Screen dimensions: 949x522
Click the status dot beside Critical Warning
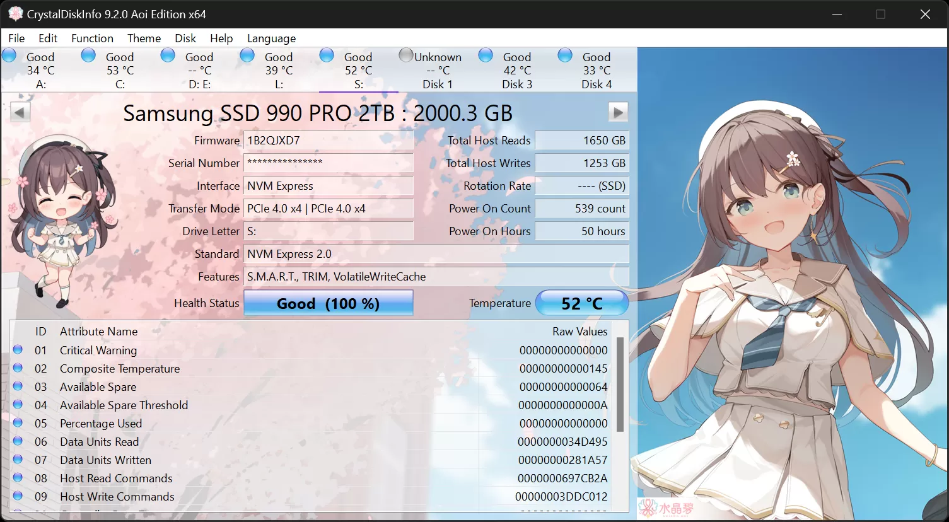tap(17, 350)
